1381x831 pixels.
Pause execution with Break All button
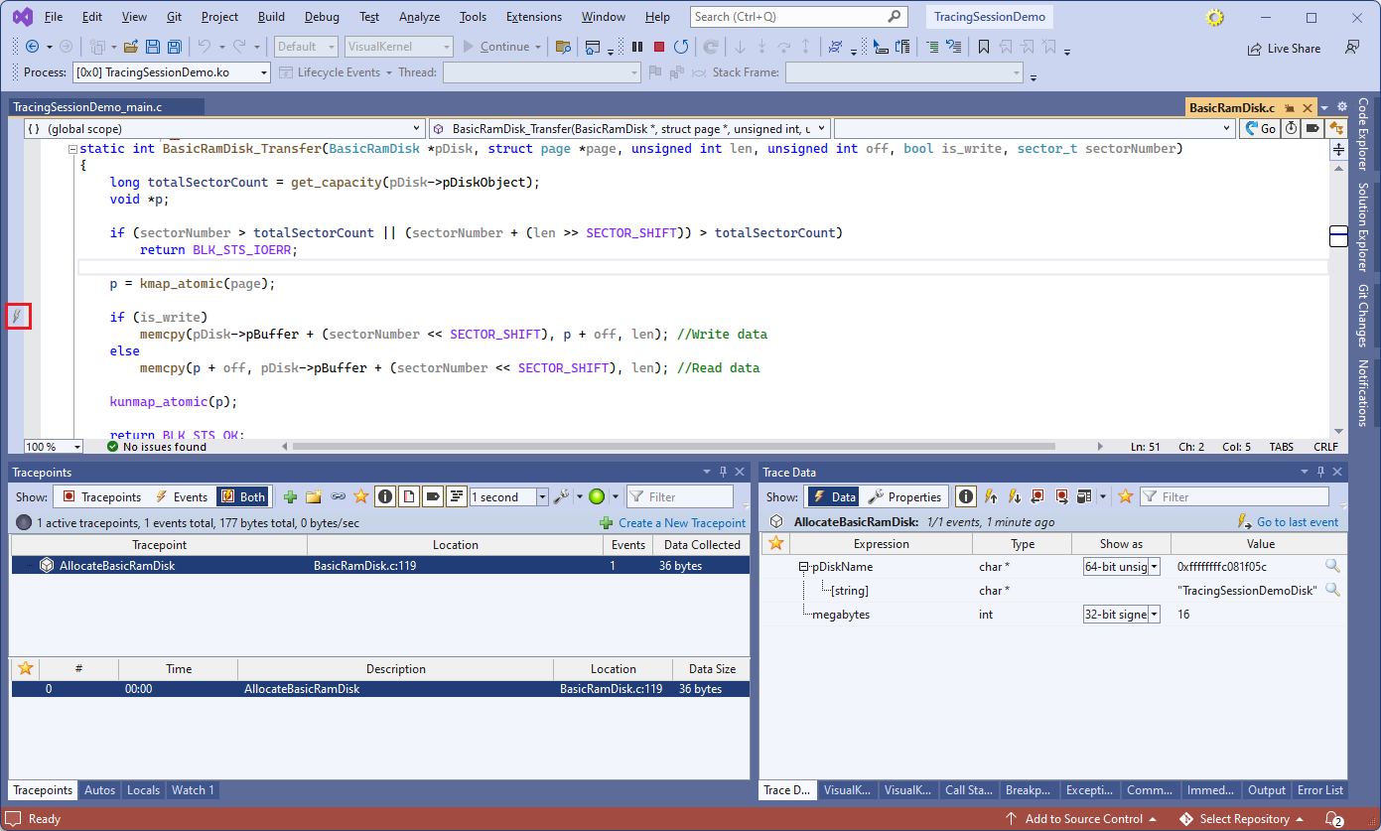click(636, 47)
